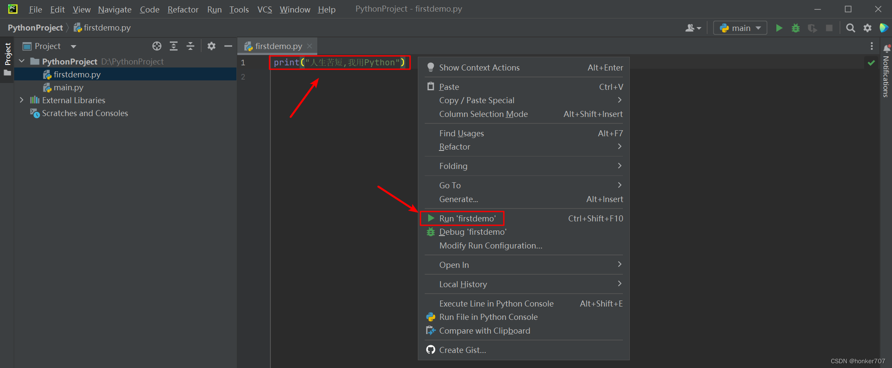
Task: Expand the Open In submenu
Action: click(x=524, y=265)
